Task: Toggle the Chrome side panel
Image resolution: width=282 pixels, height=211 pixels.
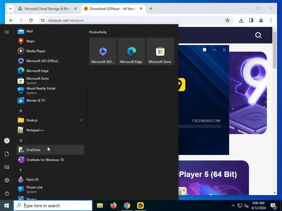Action: pos(251,20)
